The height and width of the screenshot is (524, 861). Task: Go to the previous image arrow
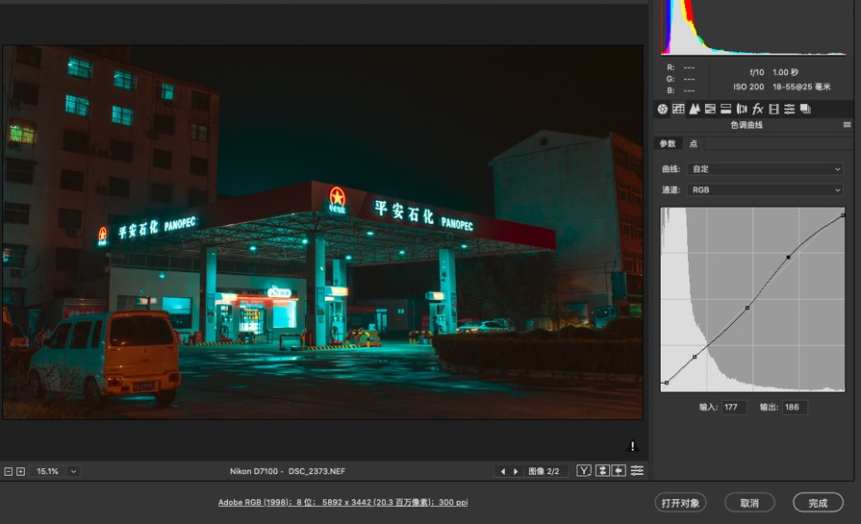coord(502,471)
